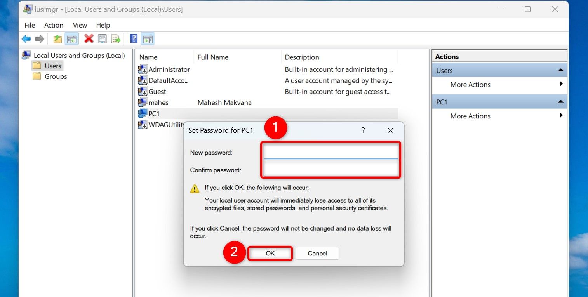Screen dimensions: 588x297
Task: Click the Local Users and Groups computer icon
Action: tap(26, 55)
